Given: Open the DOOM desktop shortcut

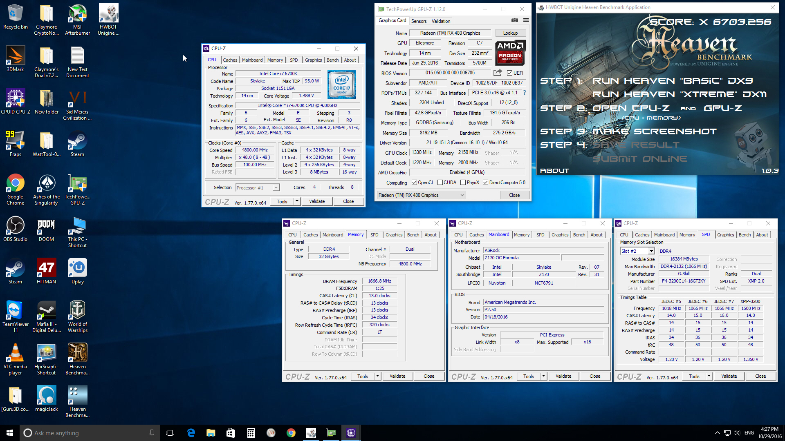Looking at the screenshot, I should click(x=46, y=229).
